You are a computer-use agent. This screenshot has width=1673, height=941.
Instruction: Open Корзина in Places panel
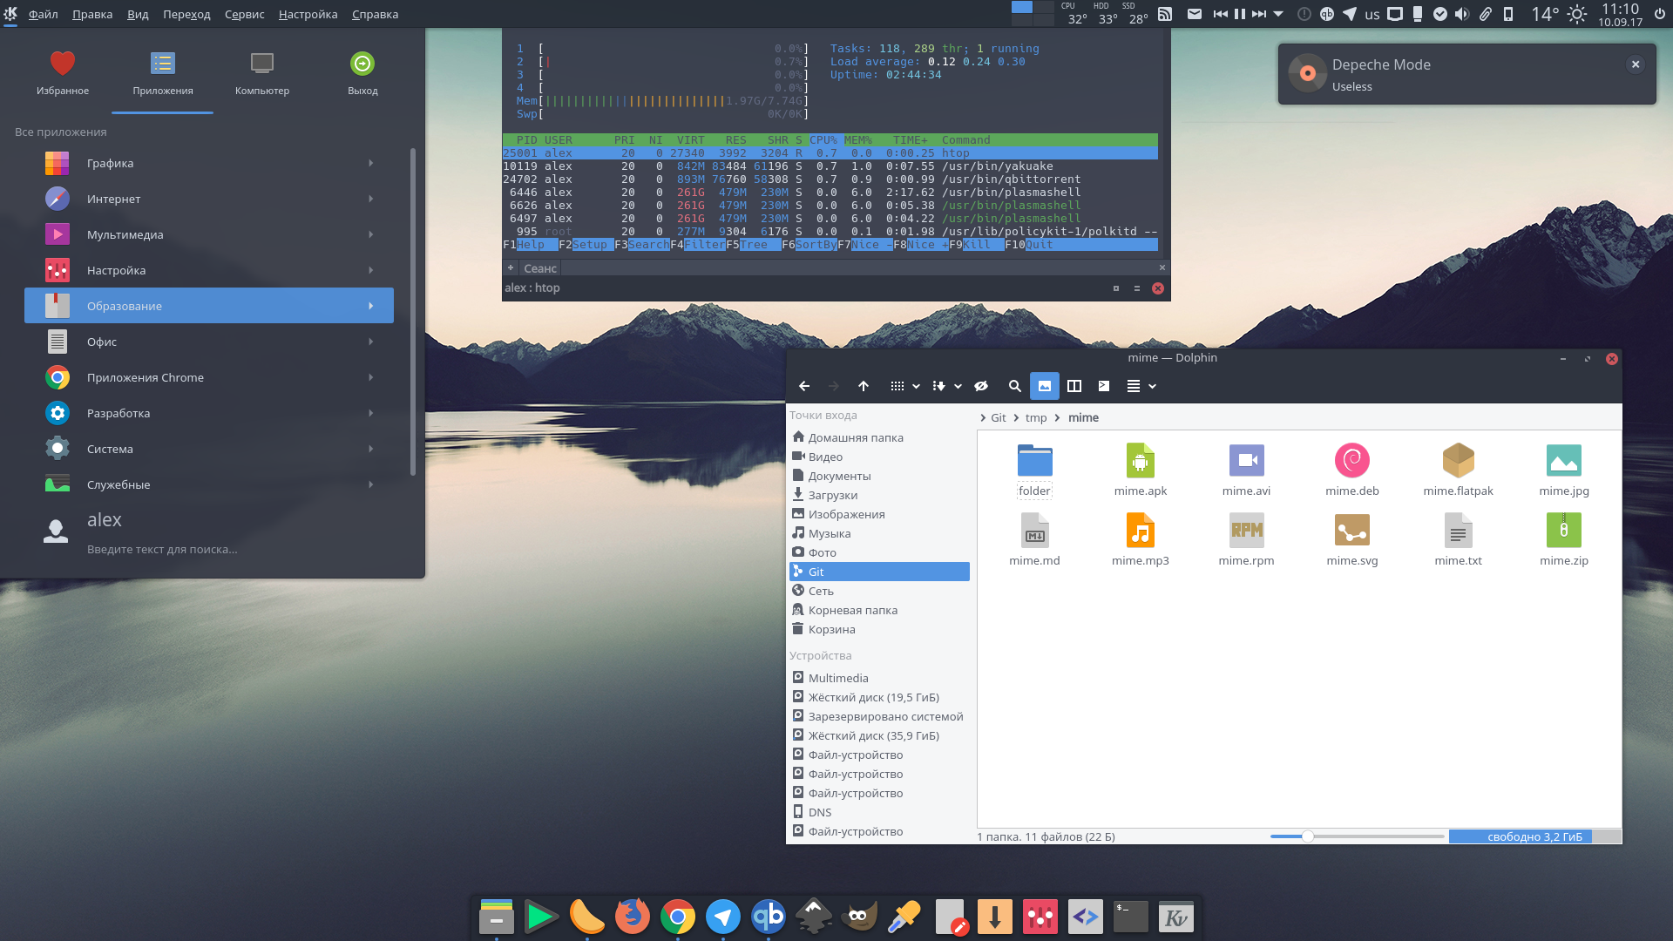(879, 629)
